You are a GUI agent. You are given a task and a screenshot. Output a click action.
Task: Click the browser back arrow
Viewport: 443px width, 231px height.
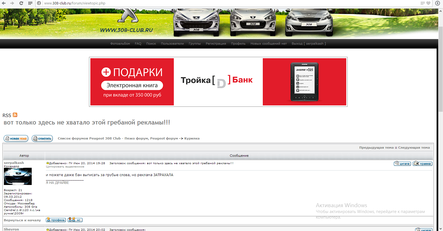click(4, 3)
